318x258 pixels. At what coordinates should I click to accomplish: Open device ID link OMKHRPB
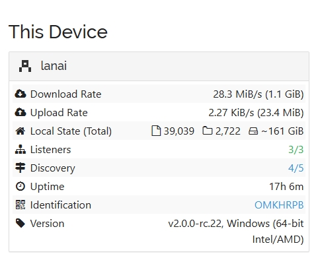(279, 205)
